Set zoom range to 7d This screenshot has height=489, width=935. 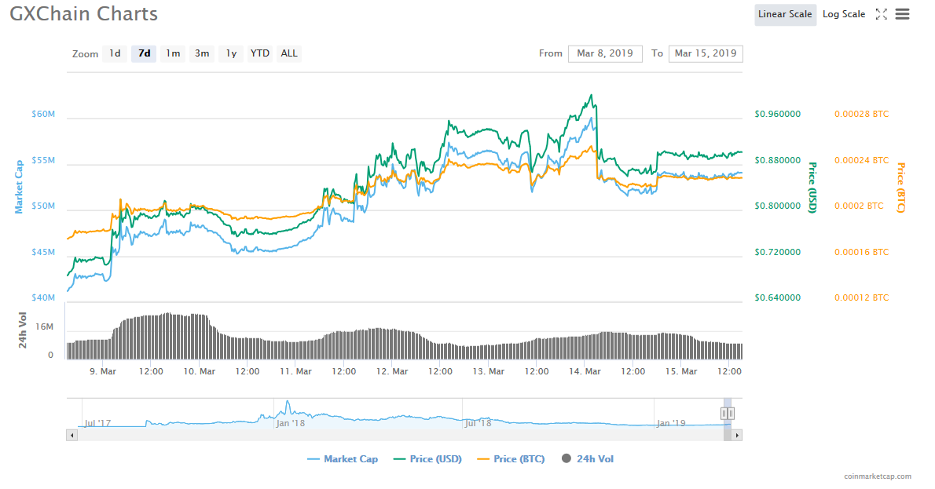click(145, 53)
